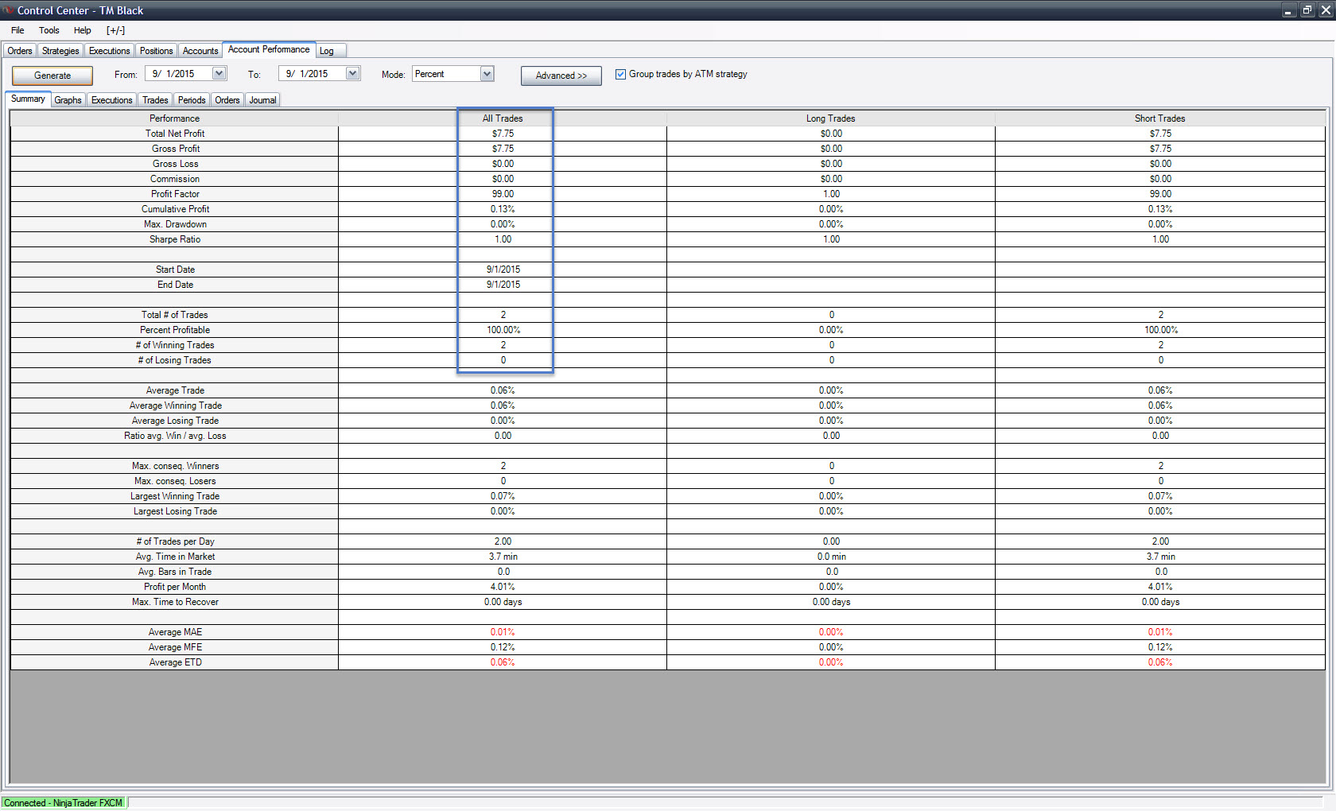Select the Commission row label
Image resolution: width=1336 pixels, height=811 pixels.
175,179
